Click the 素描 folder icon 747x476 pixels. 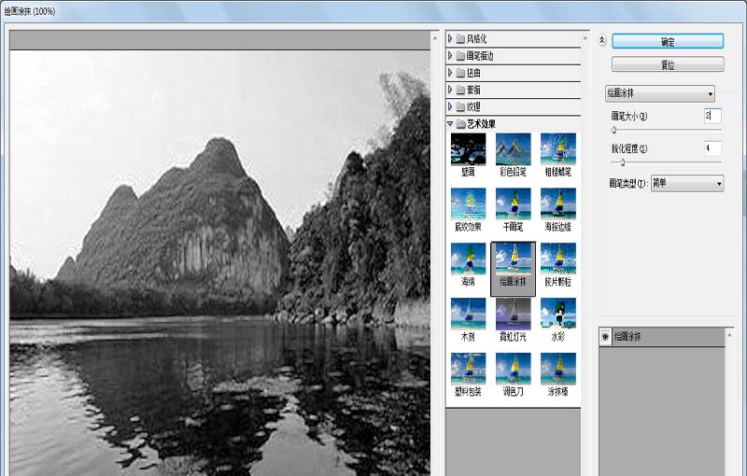click(460, 90)
